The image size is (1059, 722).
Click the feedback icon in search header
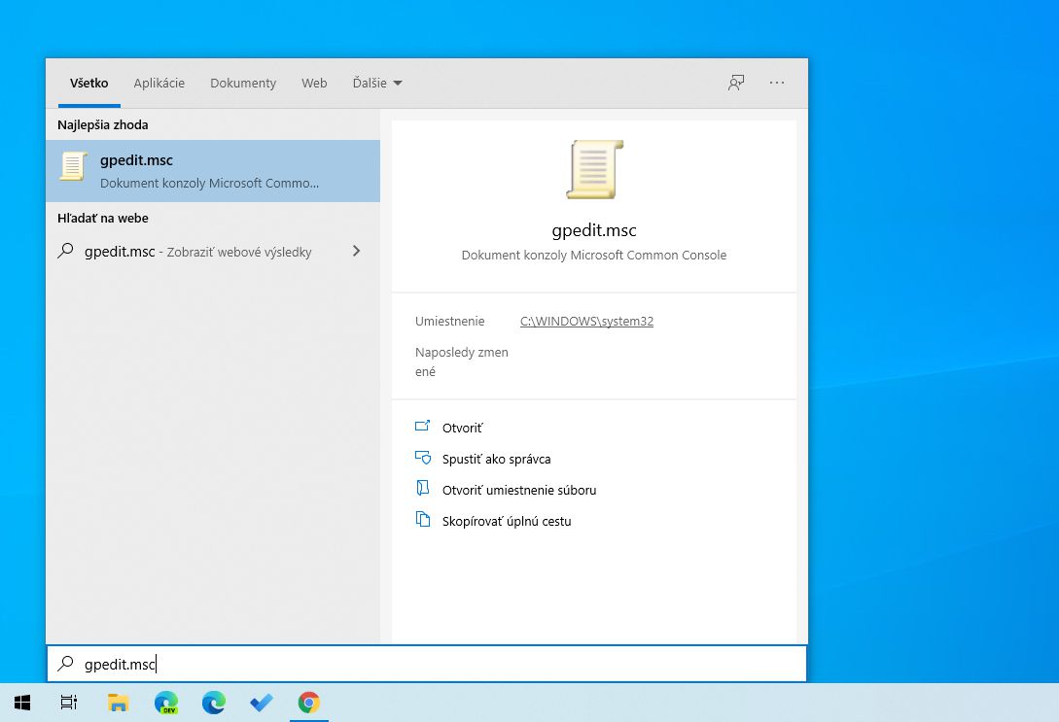pos(736,83)
